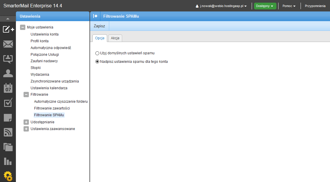Collapse the 'Moje ustawienia' tree node

point(22,27)
